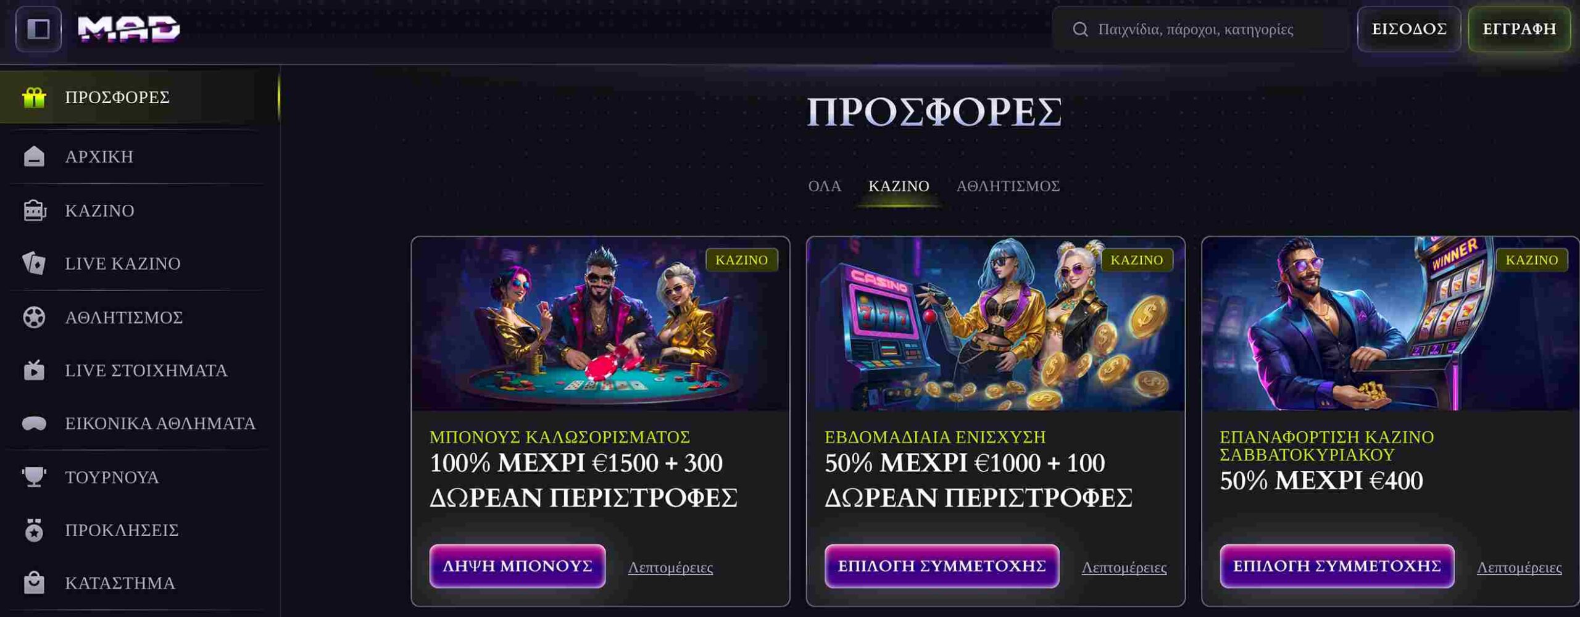Screen dimensions: 1580x617
Task: Focus the games search input field
Action: (x=1200, y=29)
